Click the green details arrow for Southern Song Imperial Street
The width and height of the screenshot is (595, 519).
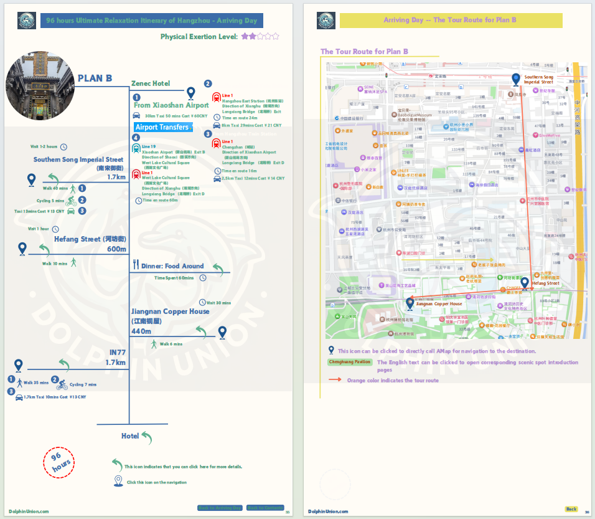(54, 179)
